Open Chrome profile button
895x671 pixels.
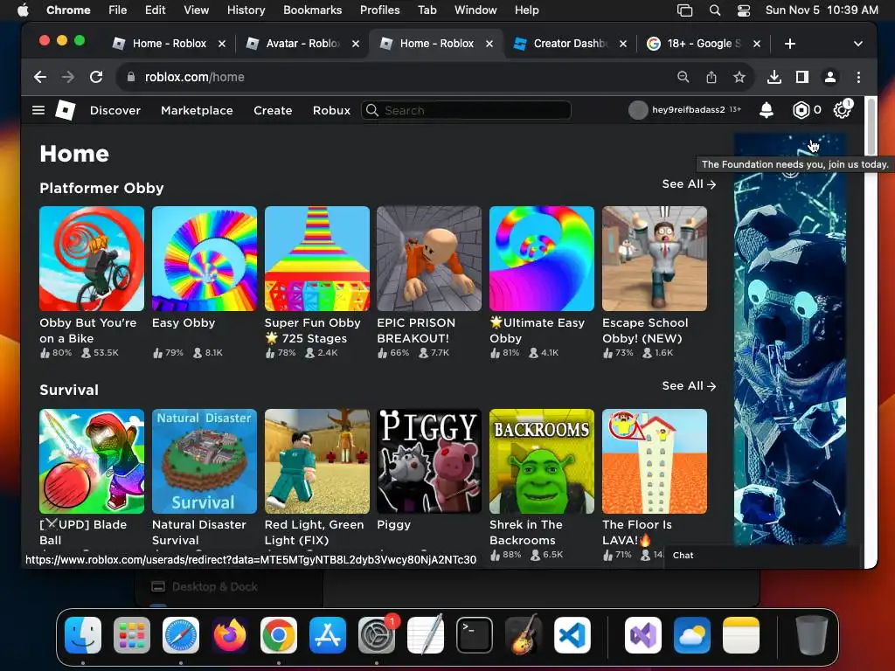[x=830, y=77]
